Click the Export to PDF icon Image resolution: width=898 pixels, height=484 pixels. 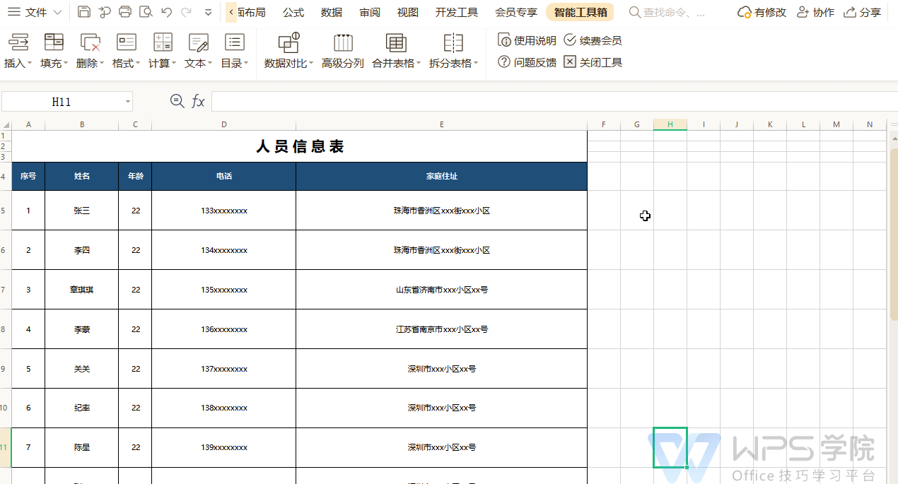[x=105, y=12]
